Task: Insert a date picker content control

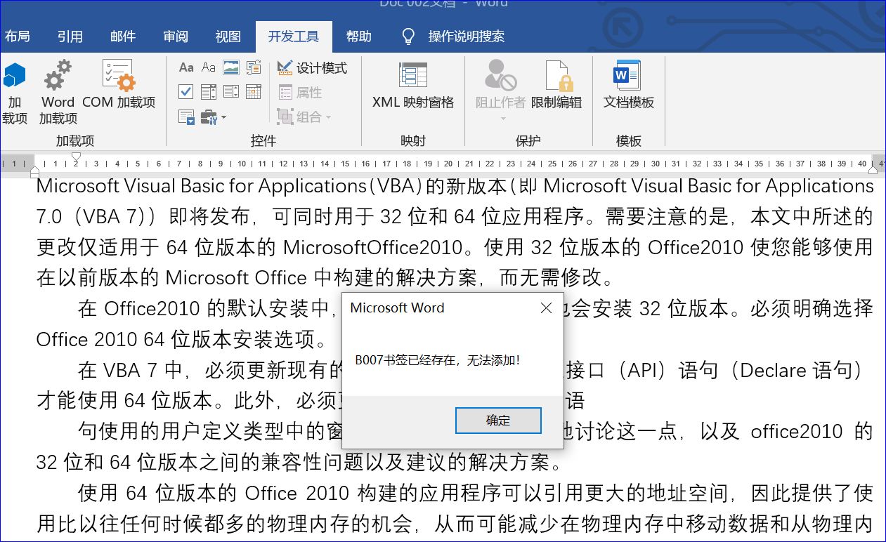Action: pyautogui.click(x=254, y=91)
